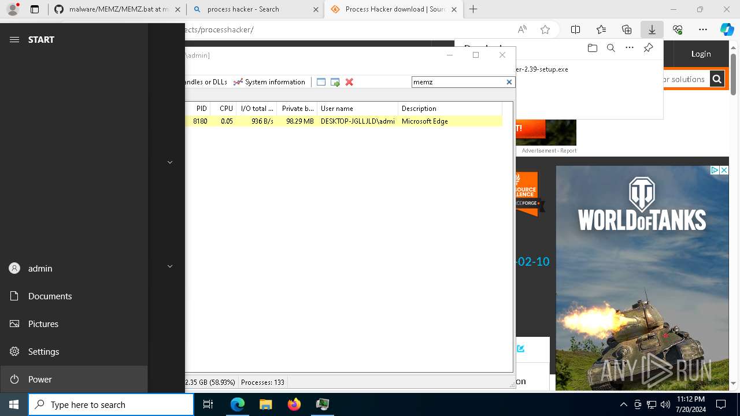Clear the memz search filter

509,82
